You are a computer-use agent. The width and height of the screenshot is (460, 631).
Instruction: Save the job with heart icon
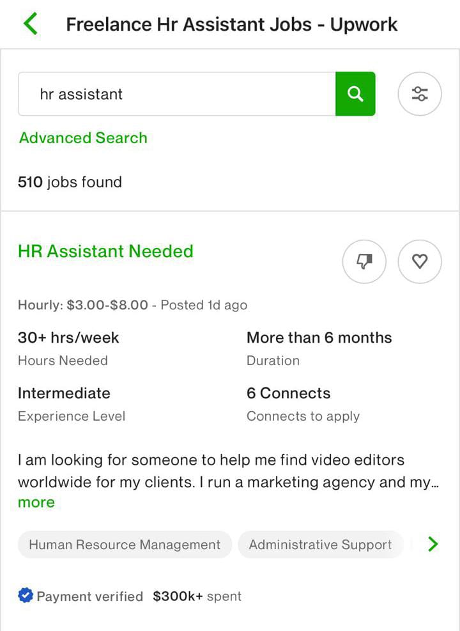tap(420, 261)
